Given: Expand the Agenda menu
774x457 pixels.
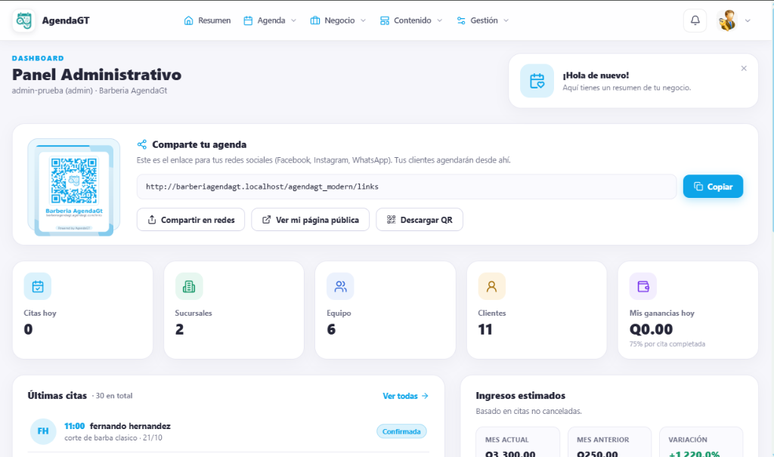Looking at the screenshot, I should click(270, 20).
